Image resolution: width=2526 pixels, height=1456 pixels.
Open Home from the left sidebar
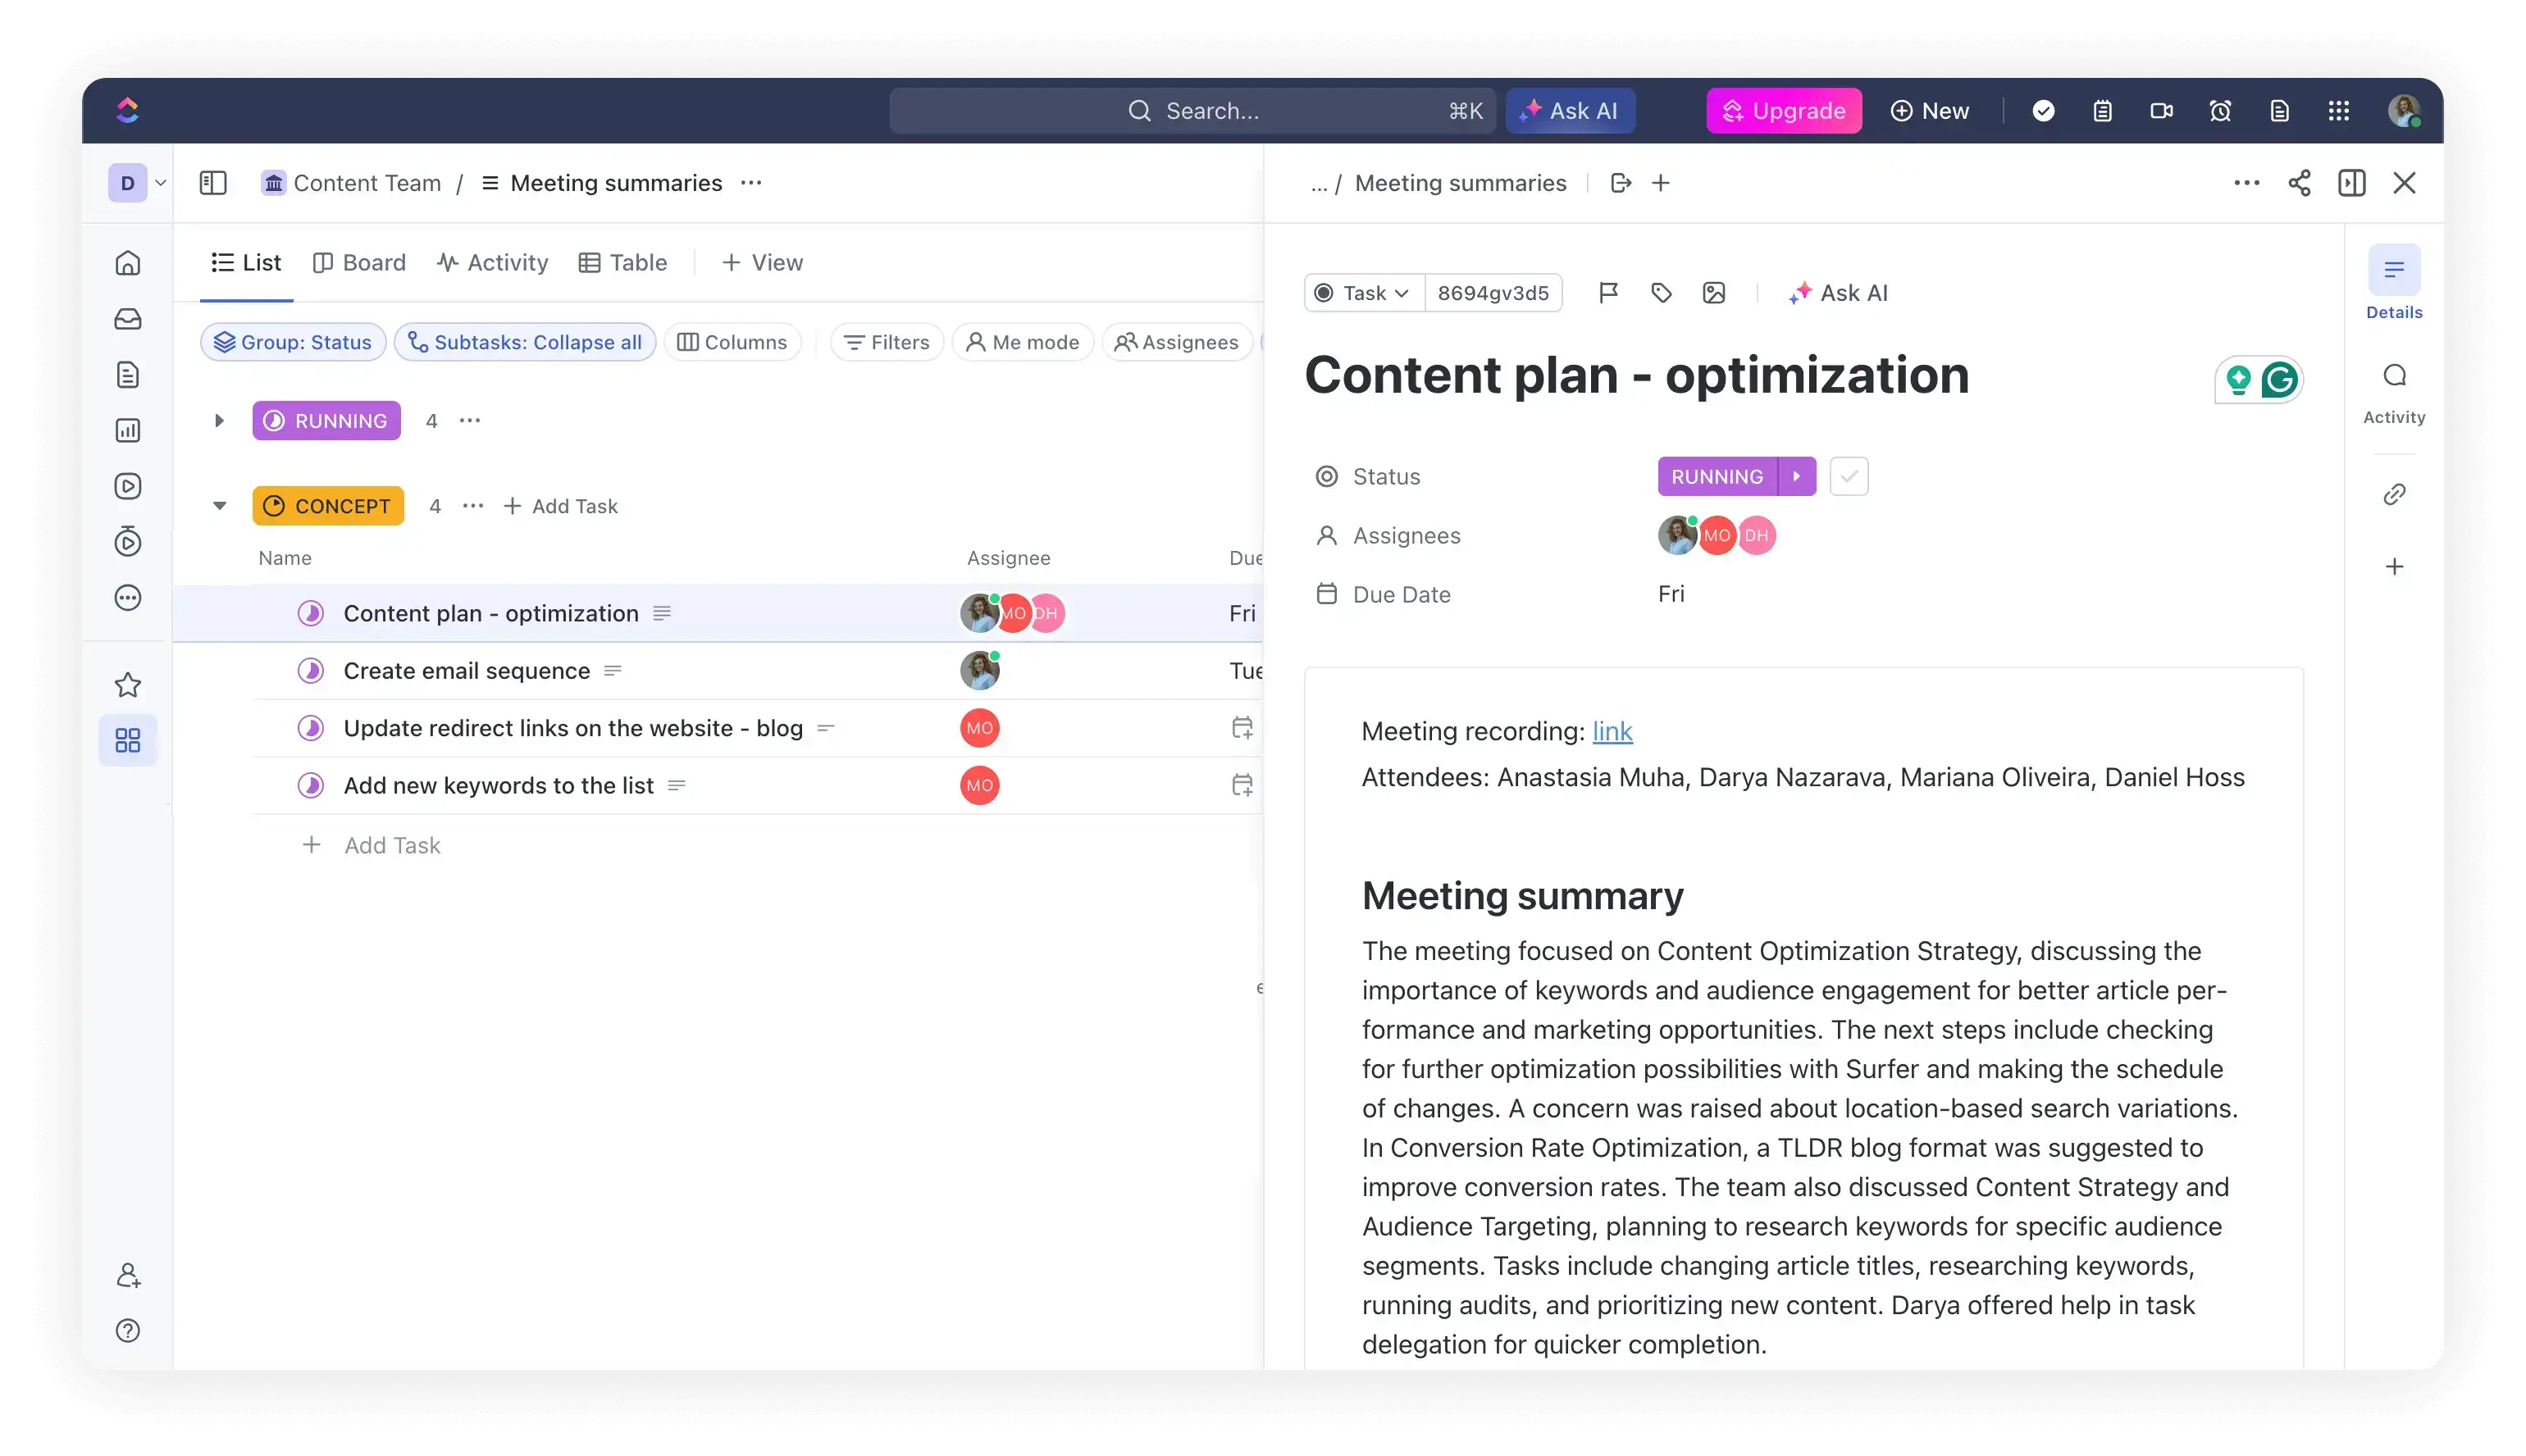128,262
